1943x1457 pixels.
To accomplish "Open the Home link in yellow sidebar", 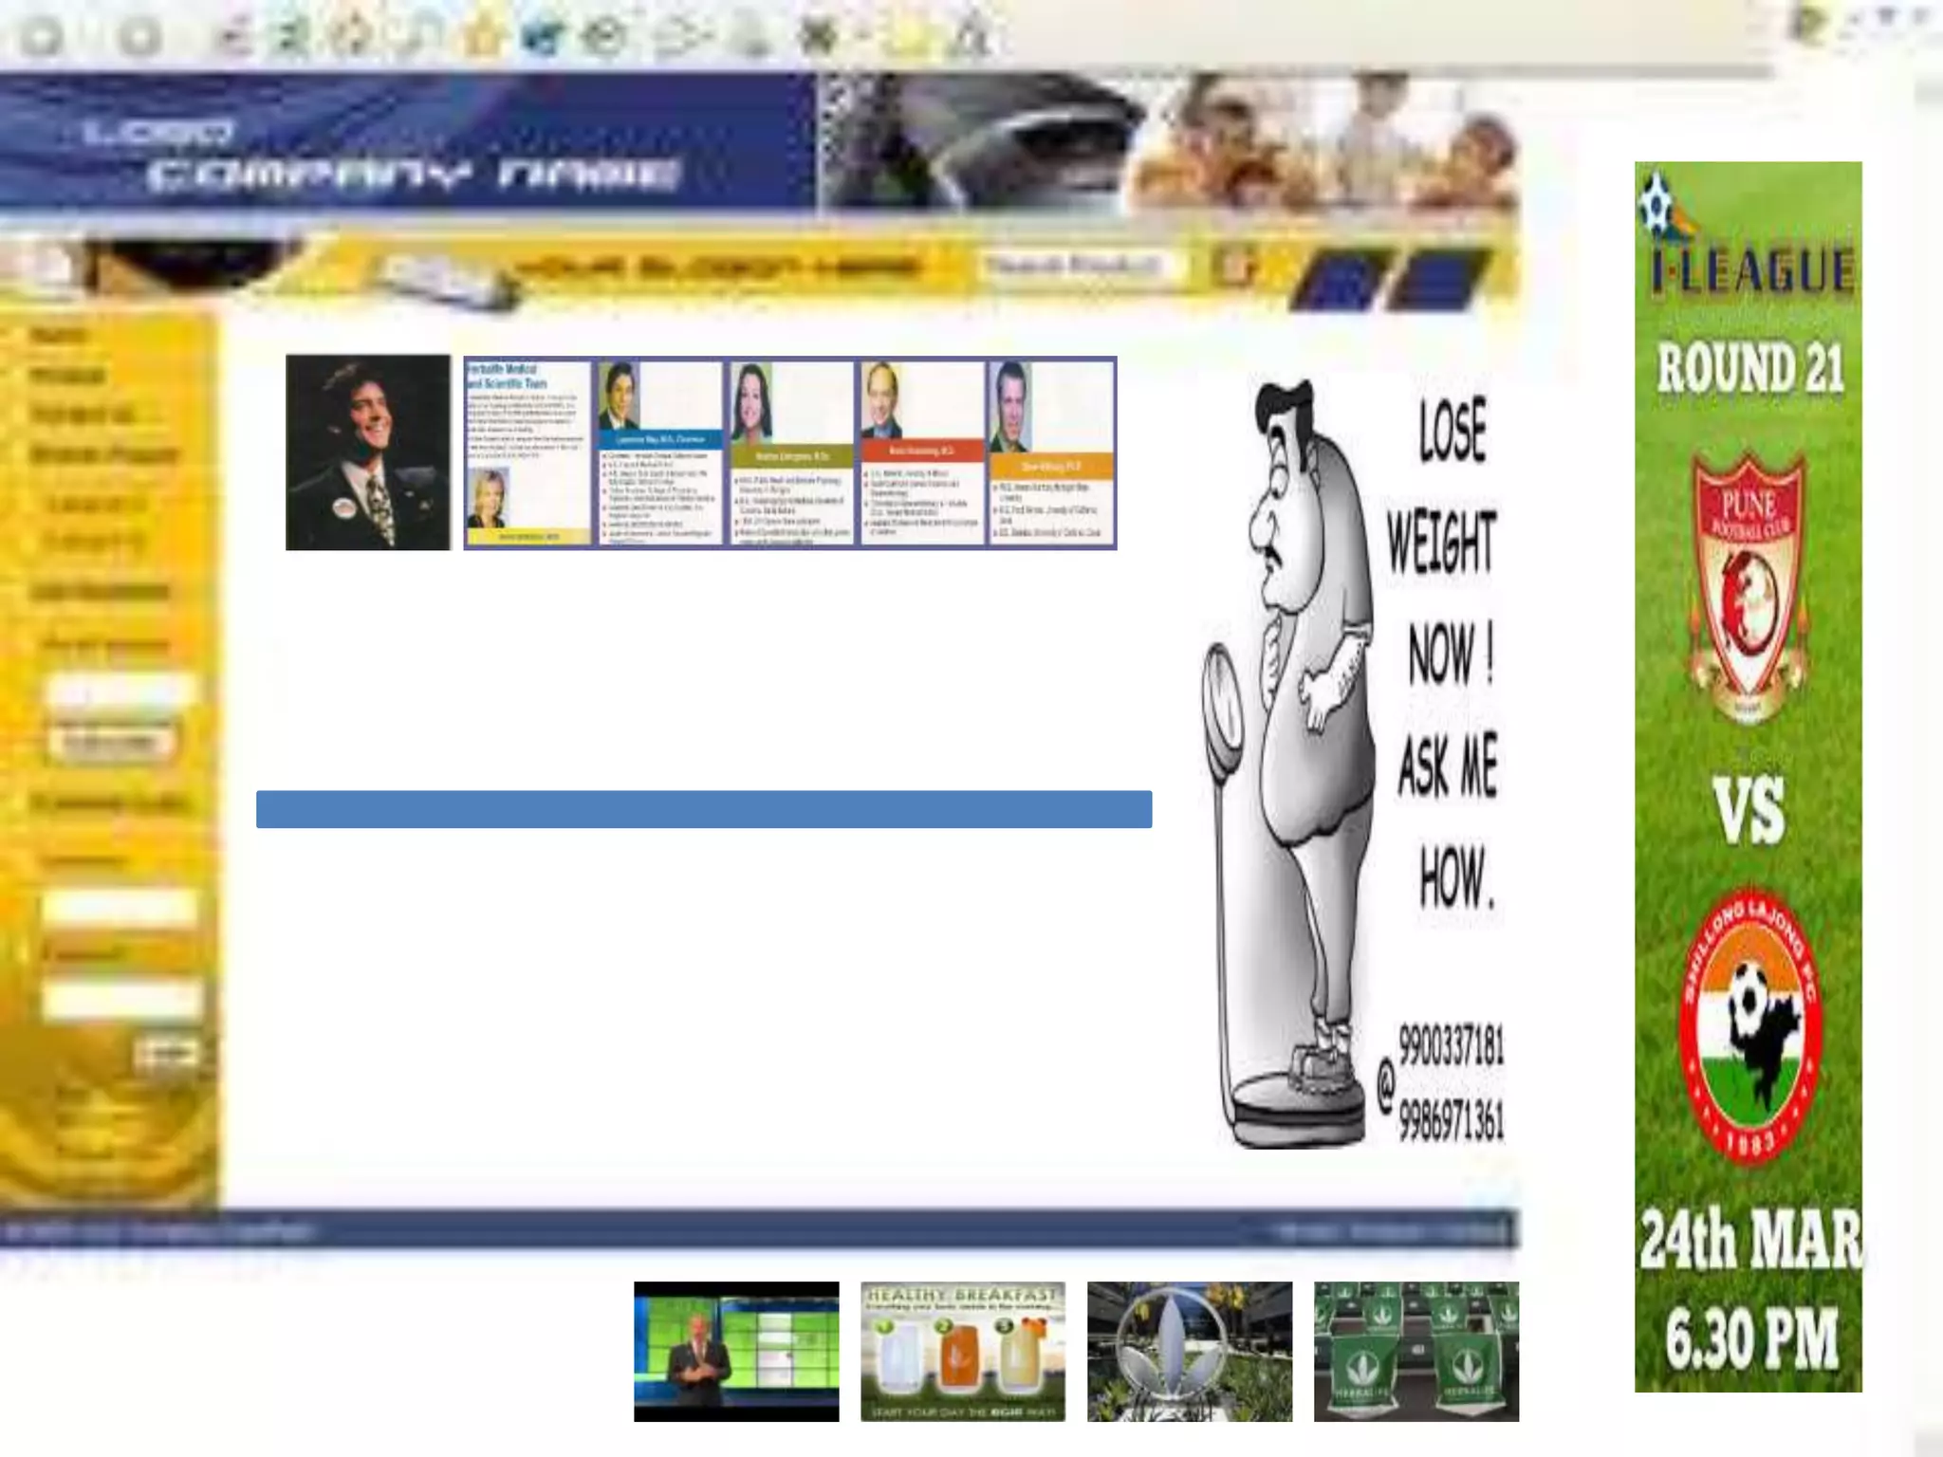I will point(59,336).
